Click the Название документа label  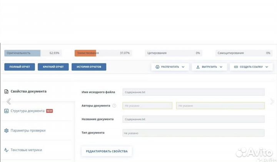tap(97, 119)
